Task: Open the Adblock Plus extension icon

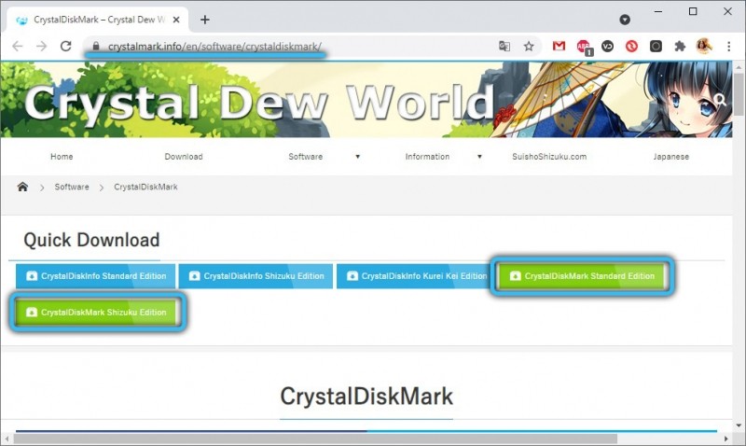Action: (x=584, y=47)
